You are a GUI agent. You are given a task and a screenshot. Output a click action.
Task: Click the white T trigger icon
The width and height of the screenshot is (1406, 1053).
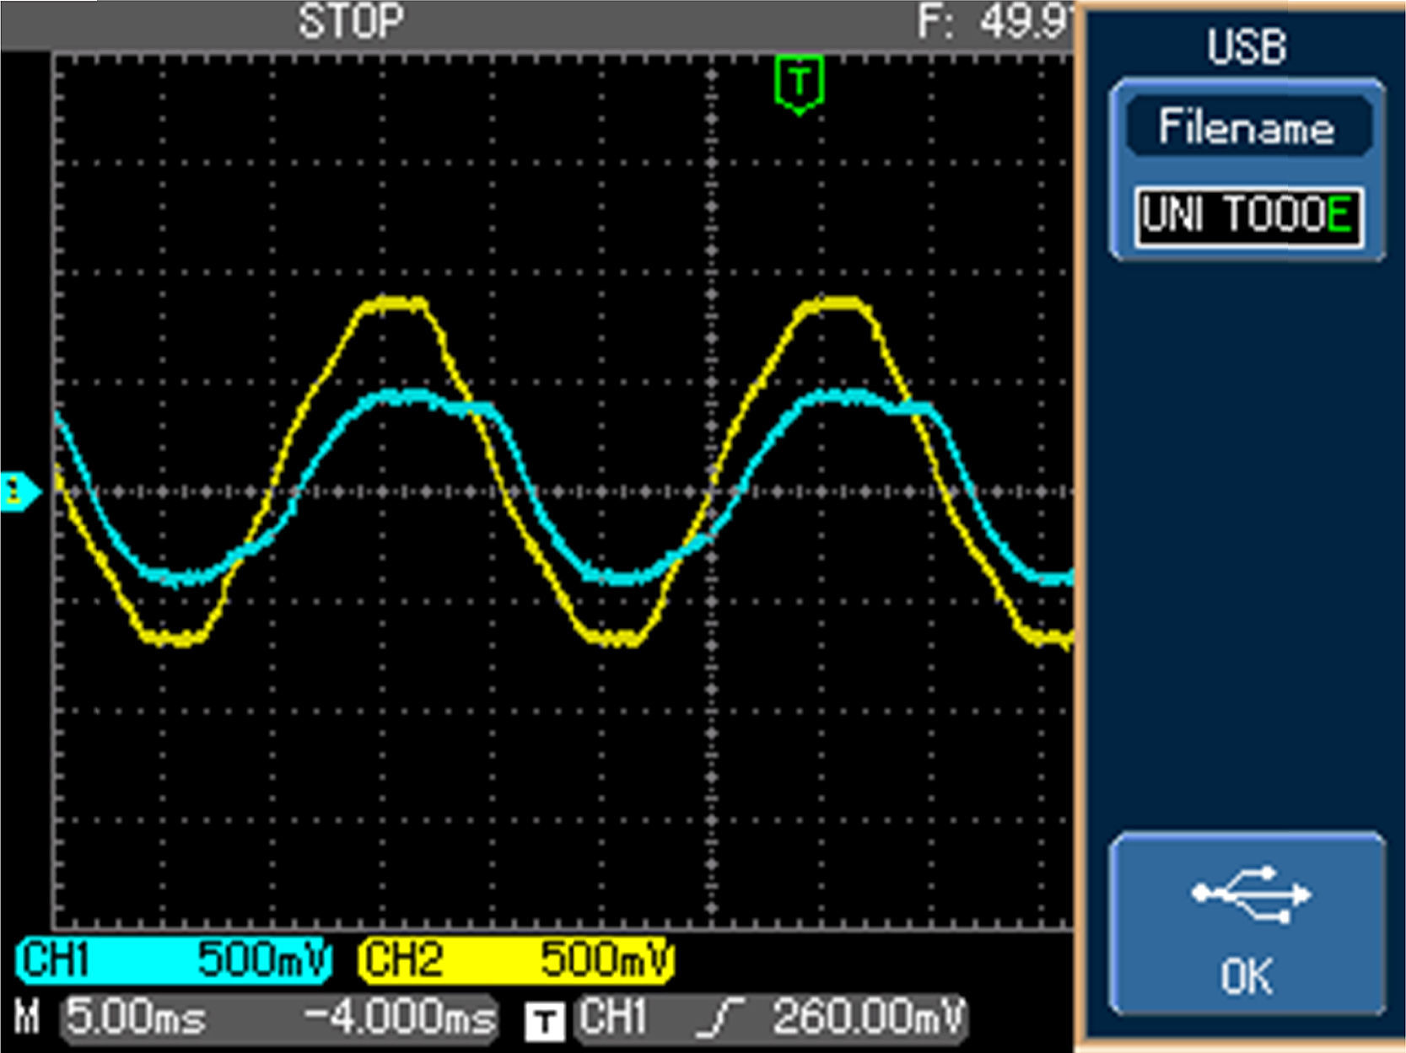544,1022
